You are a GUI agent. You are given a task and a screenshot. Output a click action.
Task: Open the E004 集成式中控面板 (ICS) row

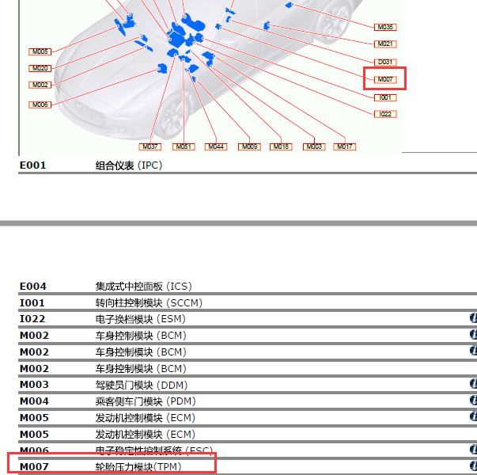pos(248,287)
